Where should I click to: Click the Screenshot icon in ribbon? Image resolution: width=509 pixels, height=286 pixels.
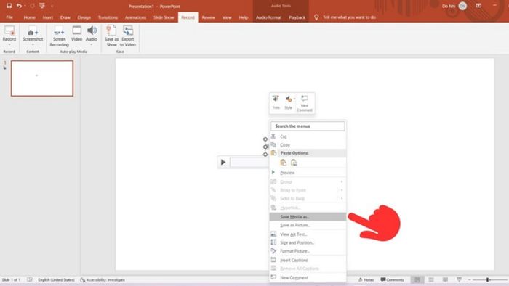33,32
